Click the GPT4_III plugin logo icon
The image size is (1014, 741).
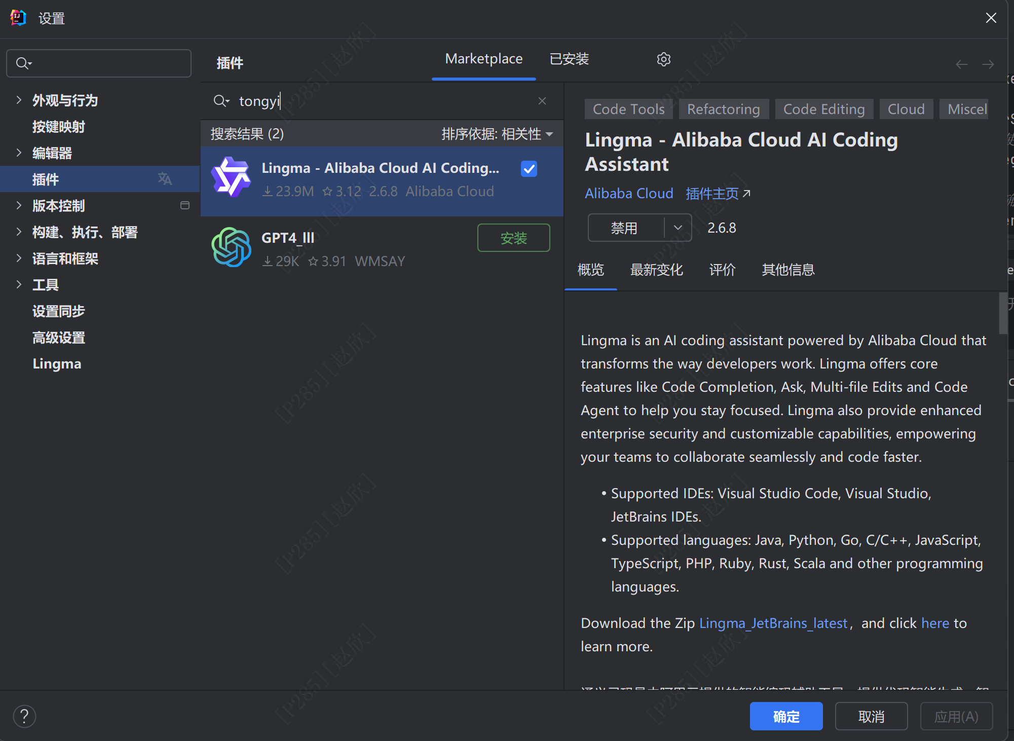pyautogui.click(x=231, y=247)
